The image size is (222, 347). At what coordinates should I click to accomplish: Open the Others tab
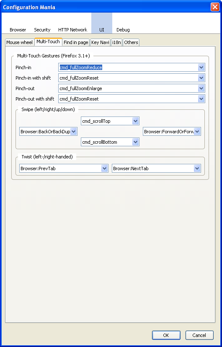[x=131, y=42]
